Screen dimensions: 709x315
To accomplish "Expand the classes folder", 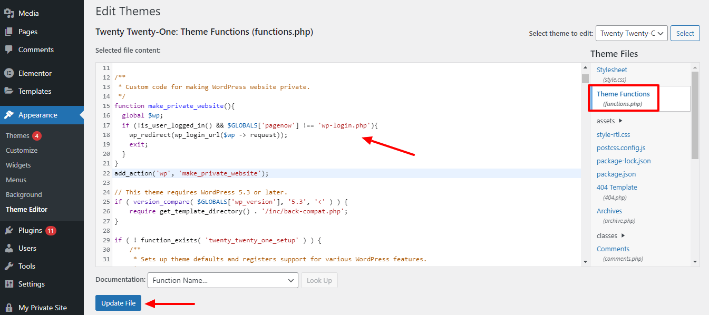I will click(611, 235).
